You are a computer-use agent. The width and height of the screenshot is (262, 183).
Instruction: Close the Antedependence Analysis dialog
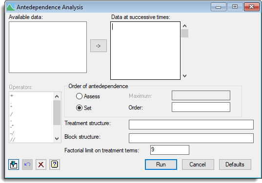coord(252,7)
